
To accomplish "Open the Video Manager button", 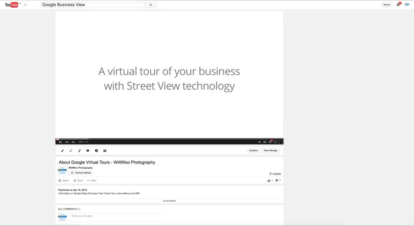I will [271, 150].
